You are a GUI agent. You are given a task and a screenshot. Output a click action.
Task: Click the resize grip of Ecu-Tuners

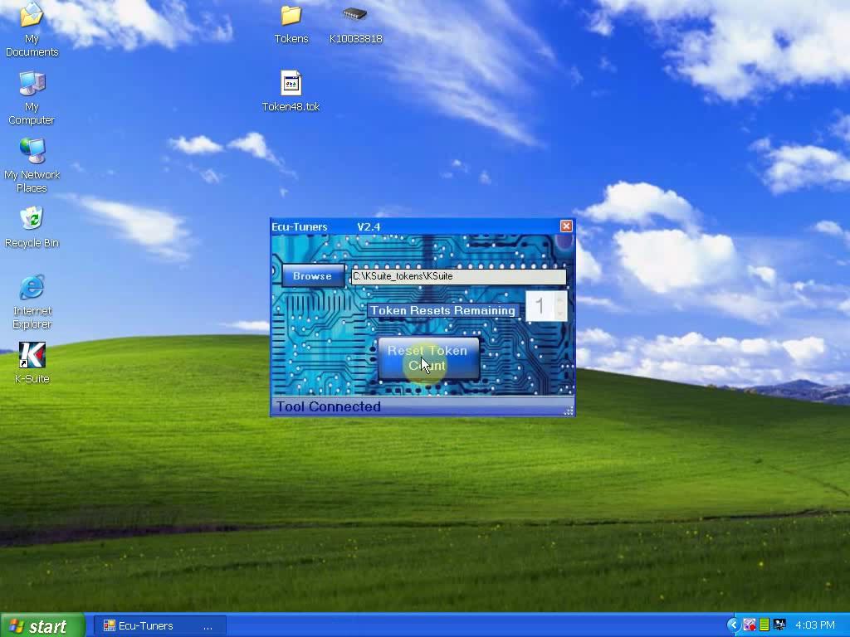(569, 411)
